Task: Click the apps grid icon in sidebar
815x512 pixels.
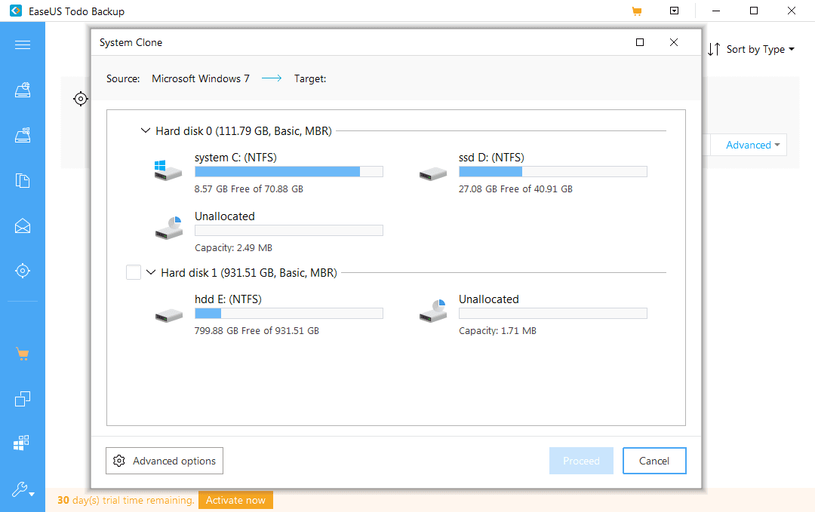Action: tap(22, 443)
